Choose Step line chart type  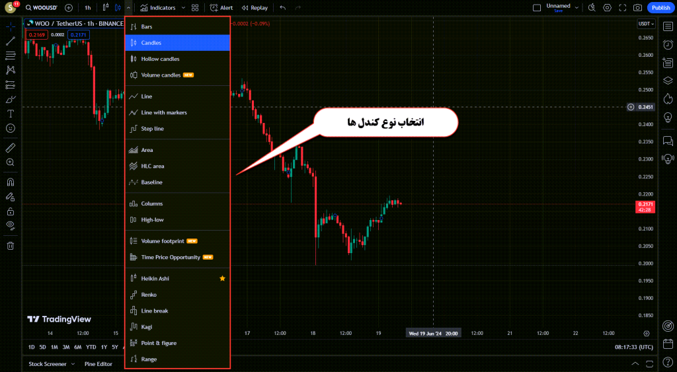[177, 129]
